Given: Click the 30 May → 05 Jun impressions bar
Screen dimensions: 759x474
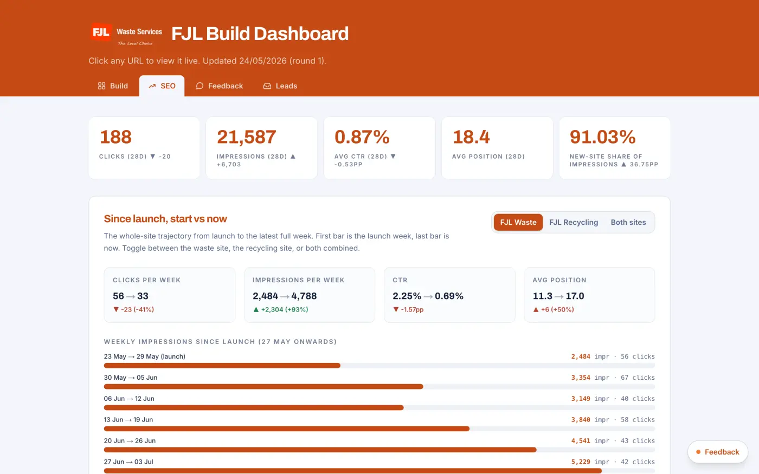Looking at the screenshot, I should [x=263, y=387].
